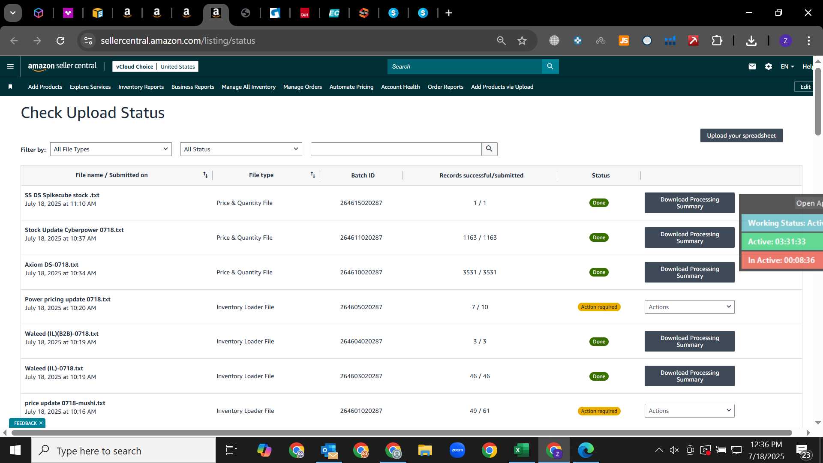Open the Seller Central hamburger menu

10,66
